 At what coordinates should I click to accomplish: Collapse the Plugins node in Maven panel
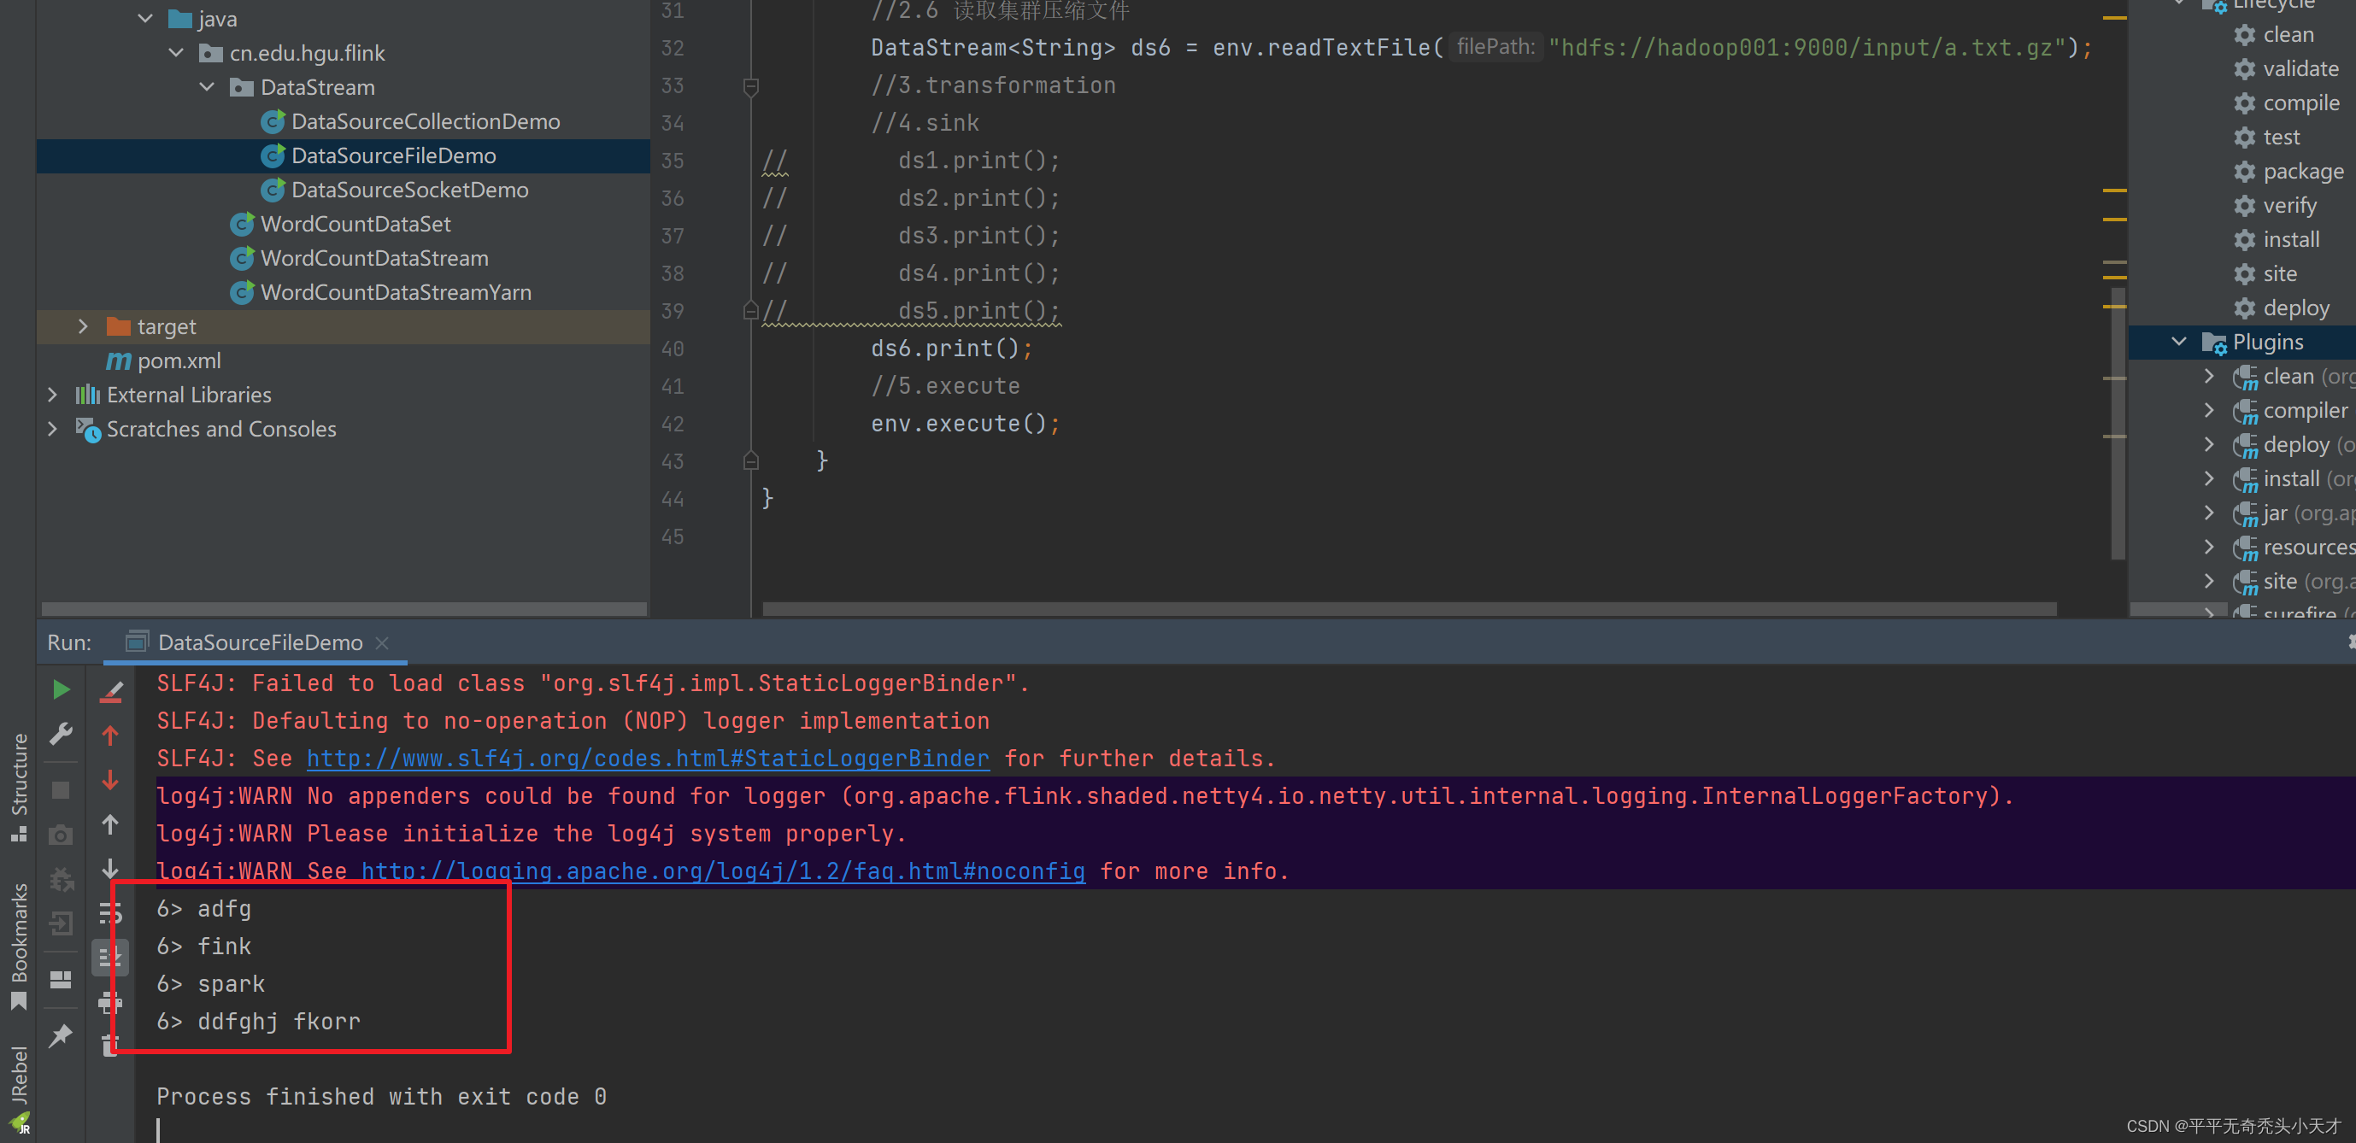[x=2177, y=341]
